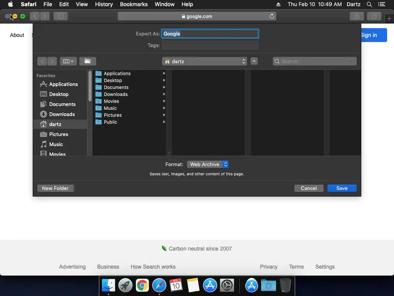Open Launchpad from the Dock
This screenshot has width=394, height=296.
coord(125,286)
